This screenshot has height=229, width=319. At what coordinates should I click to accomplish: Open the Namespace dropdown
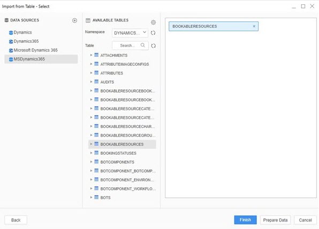[130, 33]
